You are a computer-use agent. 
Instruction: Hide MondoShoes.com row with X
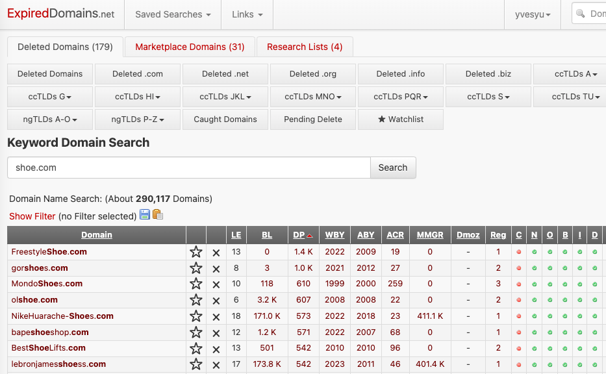tap(216, 285)
